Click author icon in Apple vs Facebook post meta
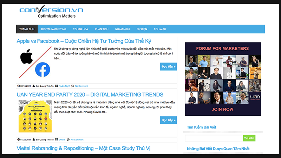 [x=34, y=86]
